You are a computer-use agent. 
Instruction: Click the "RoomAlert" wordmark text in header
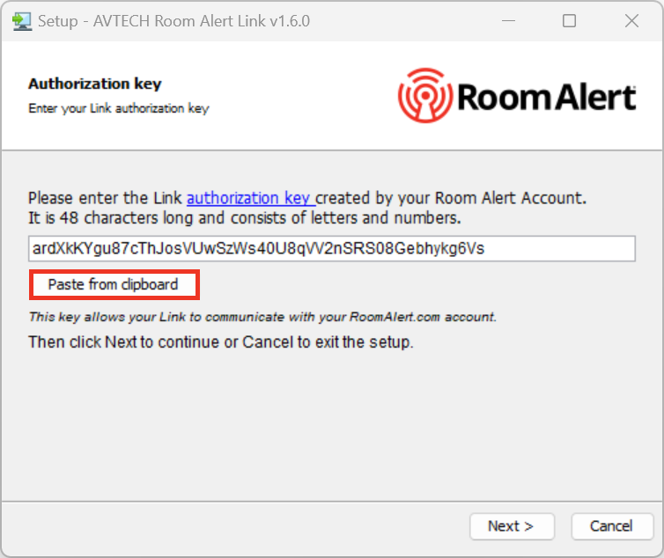point(546,96)
